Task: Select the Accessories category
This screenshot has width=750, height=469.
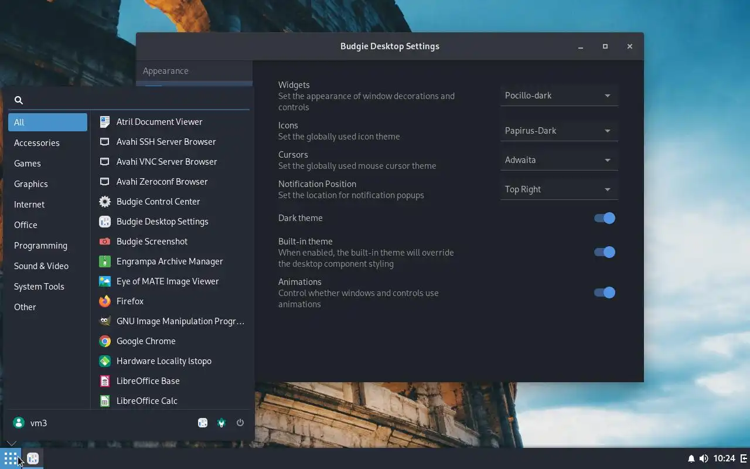Action: [x=47, y=142]
